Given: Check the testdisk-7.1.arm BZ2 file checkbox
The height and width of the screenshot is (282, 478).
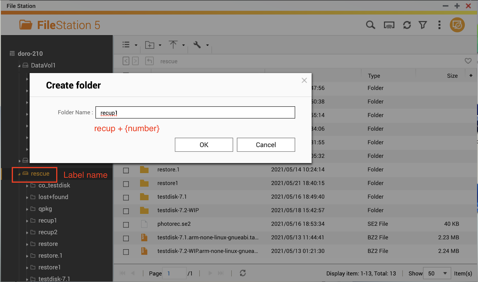Looking at the screenshot, I should coord(126,238).
